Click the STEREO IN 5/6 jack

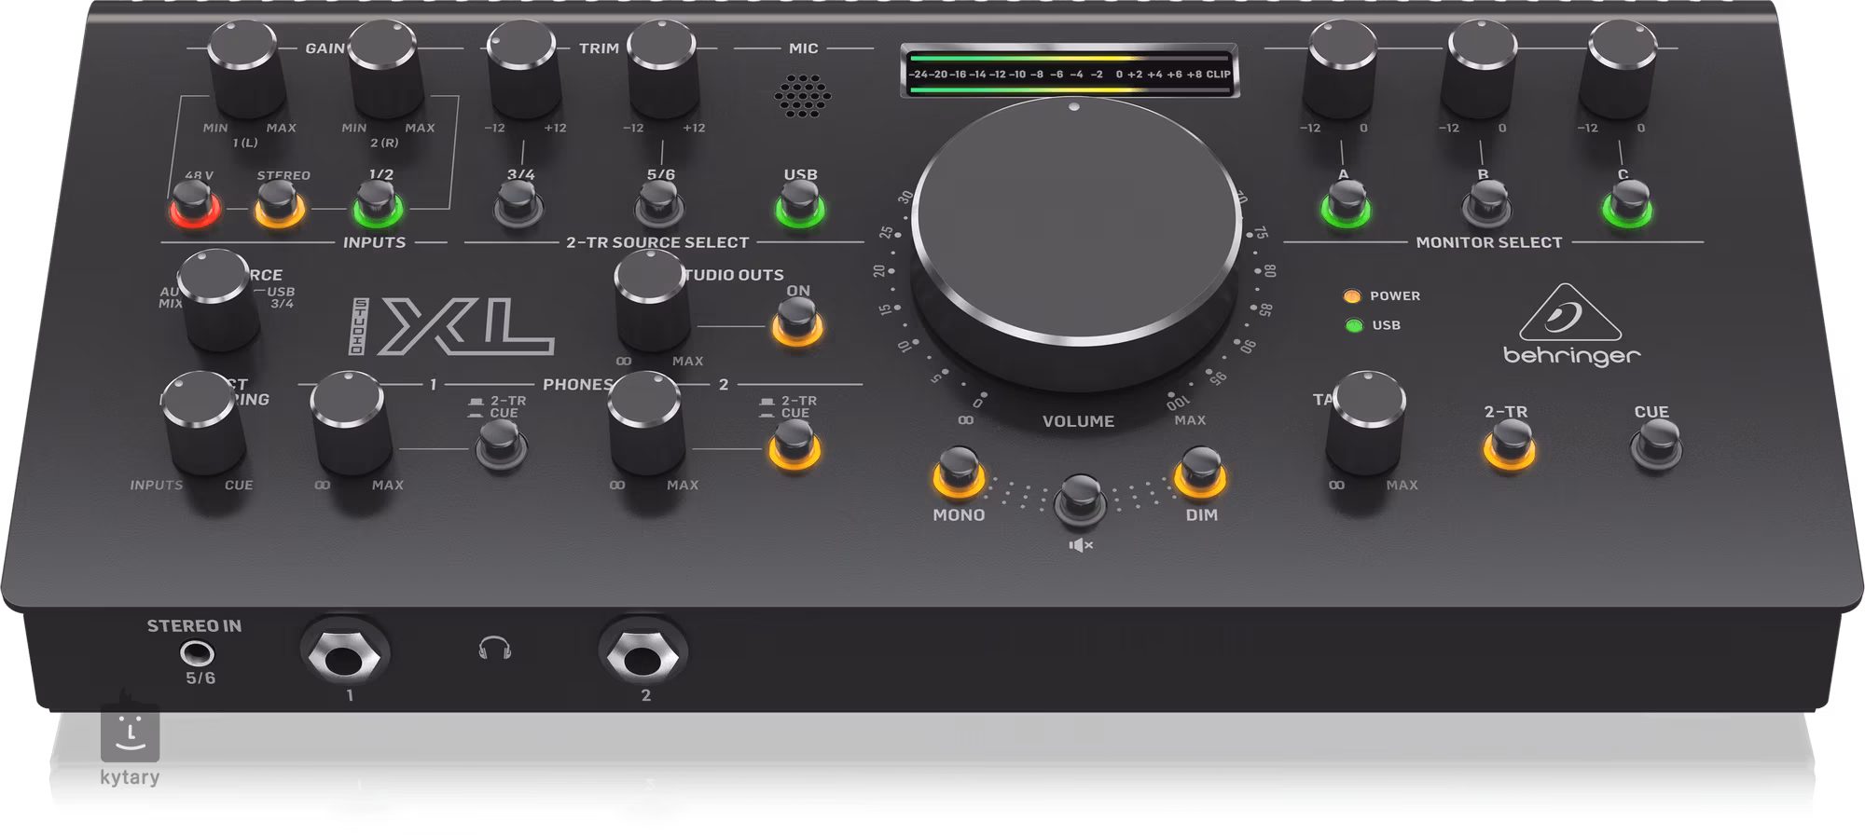pyautogui.click(x=195, y=651)
